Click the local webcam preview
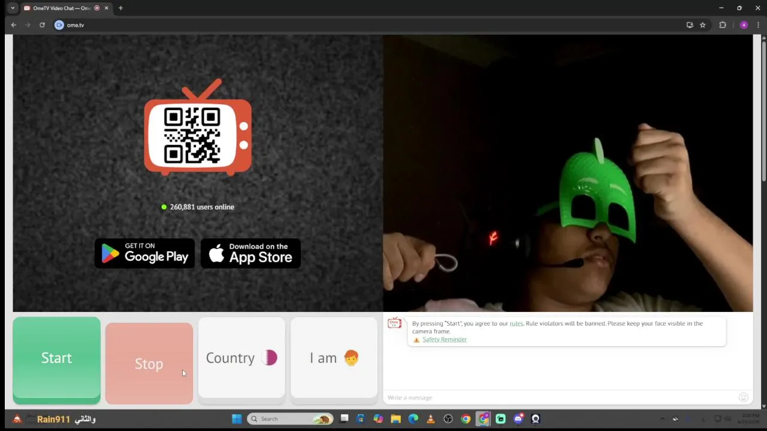This screenshot has width=767, height=431. tap(567, 173)
